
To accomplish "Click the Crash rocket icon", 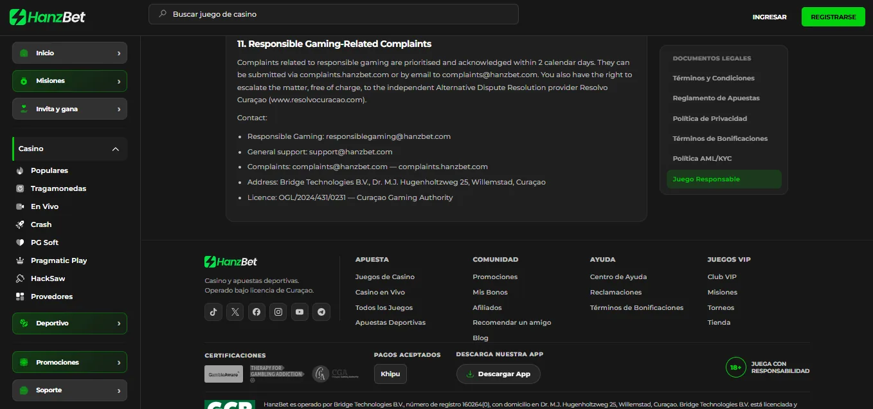I will 19,224.
